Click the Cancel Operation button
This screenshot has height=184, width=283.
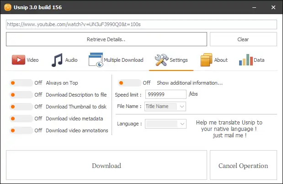point(243,165)
